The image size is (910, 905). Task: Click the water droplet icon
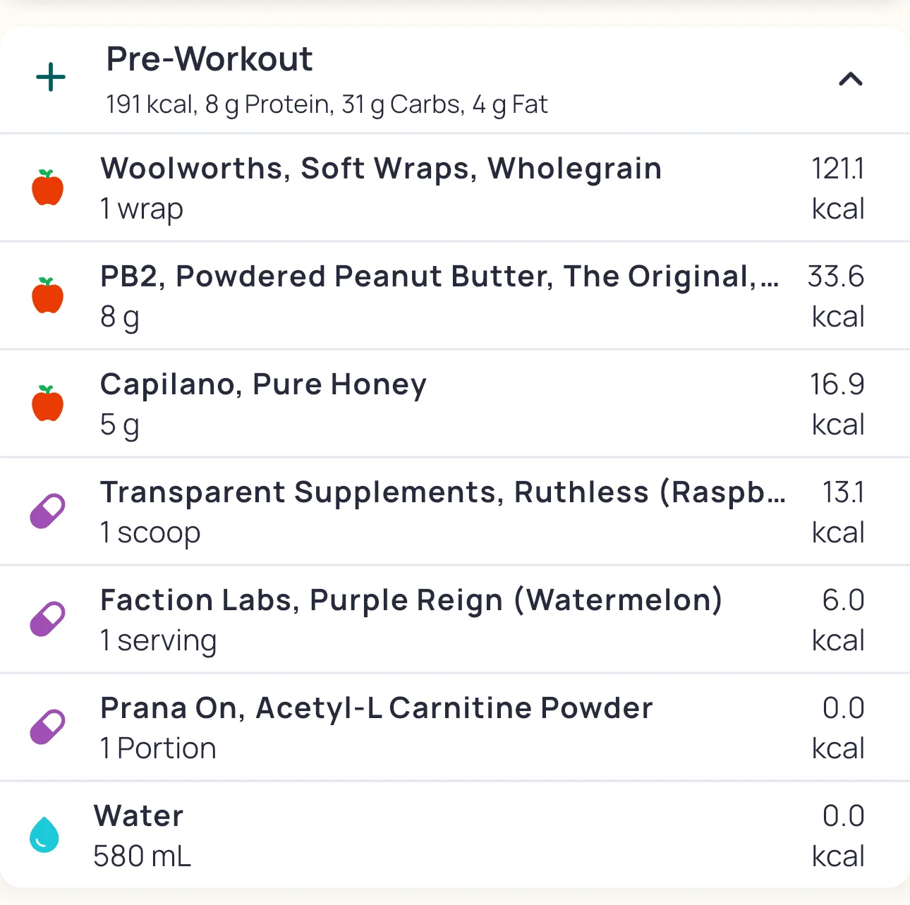pyautogui.click(x=44, y=835)
